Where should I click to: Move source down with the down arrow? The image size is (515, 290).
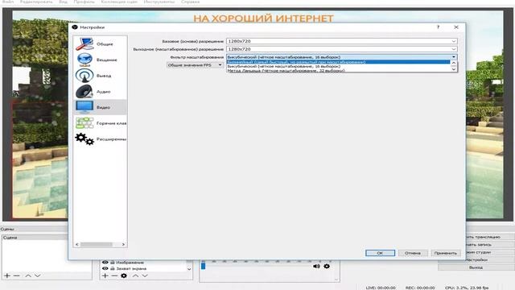point(145,275)
